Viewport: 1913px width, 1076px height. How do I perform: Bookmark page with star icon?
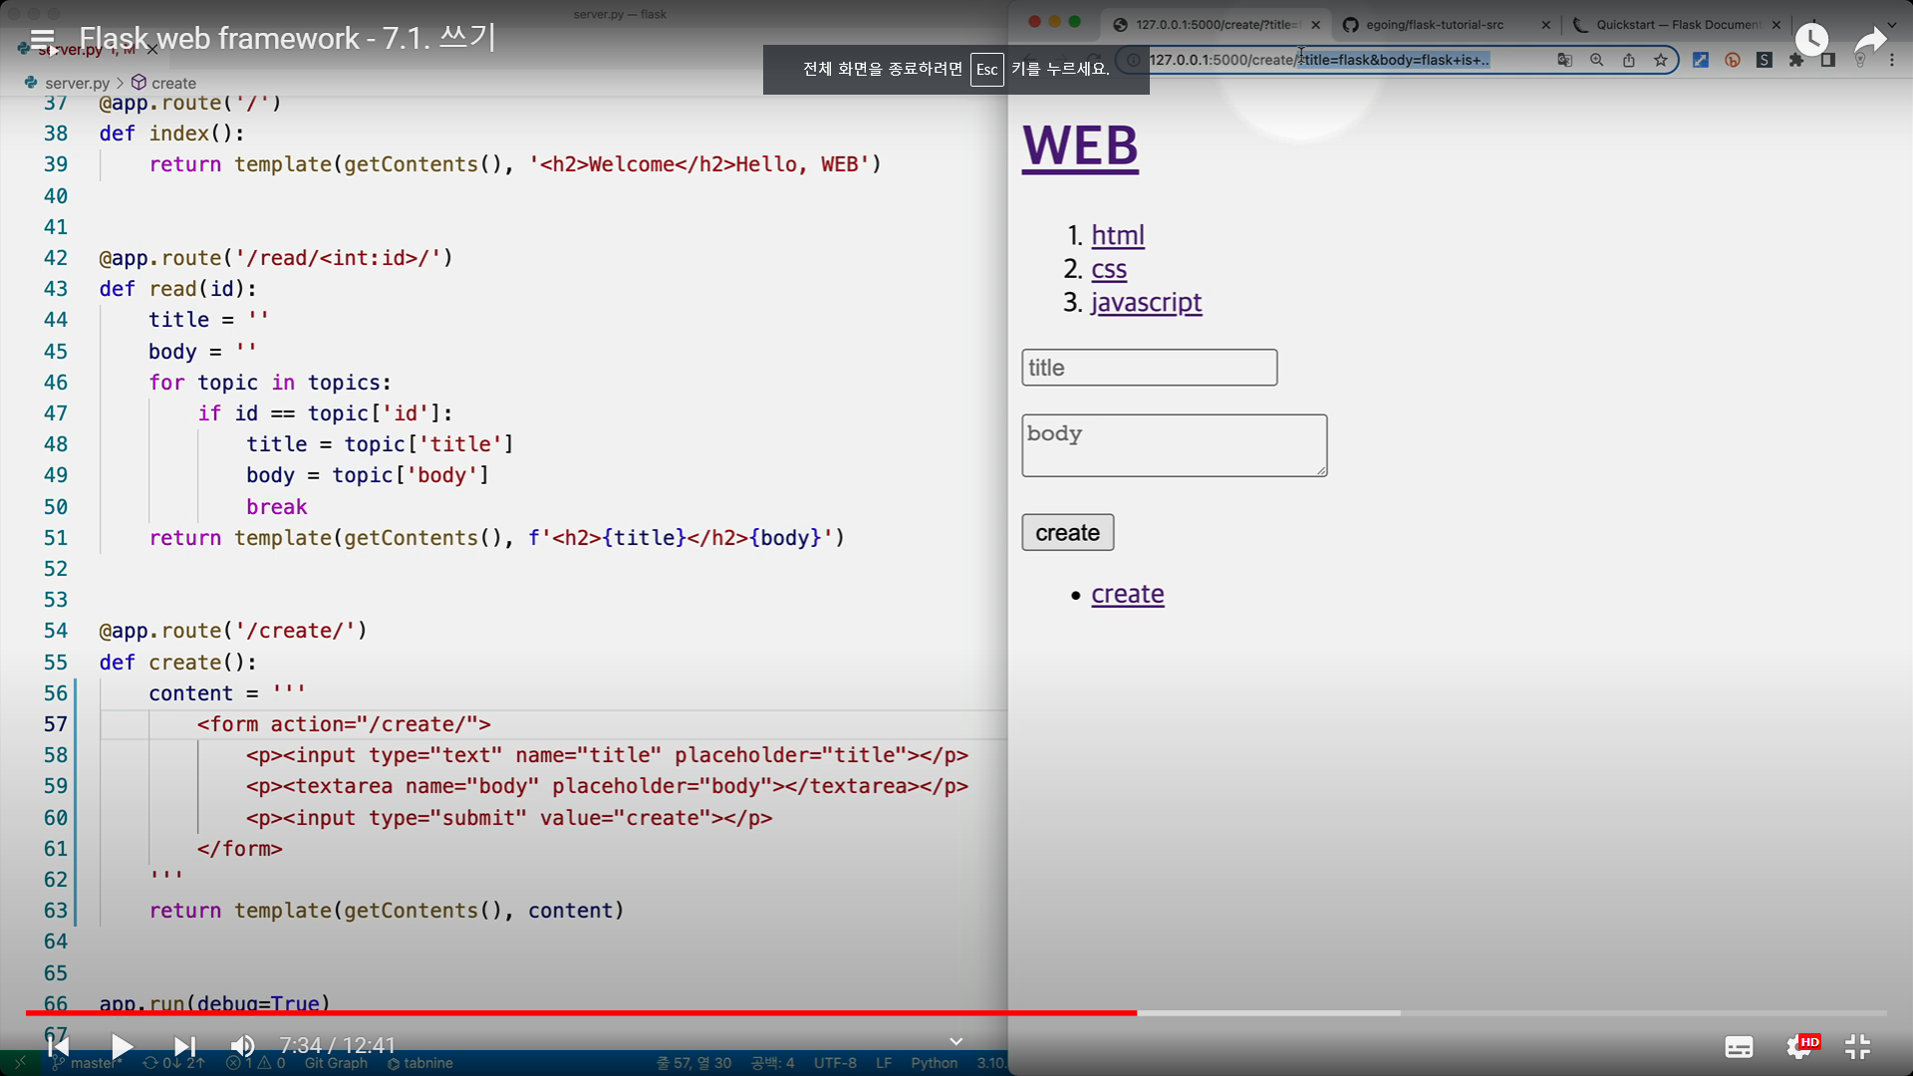pyautogui.click(x=1661, y=60)
